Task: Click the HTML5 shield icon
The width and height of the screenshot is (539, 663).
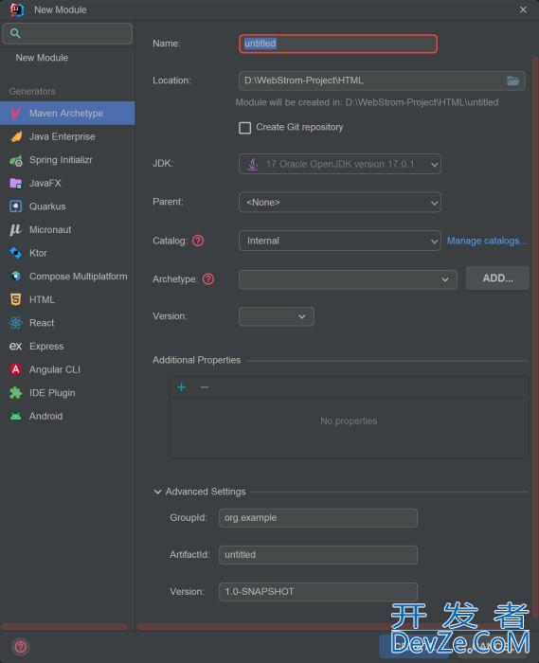Action: 16,299
